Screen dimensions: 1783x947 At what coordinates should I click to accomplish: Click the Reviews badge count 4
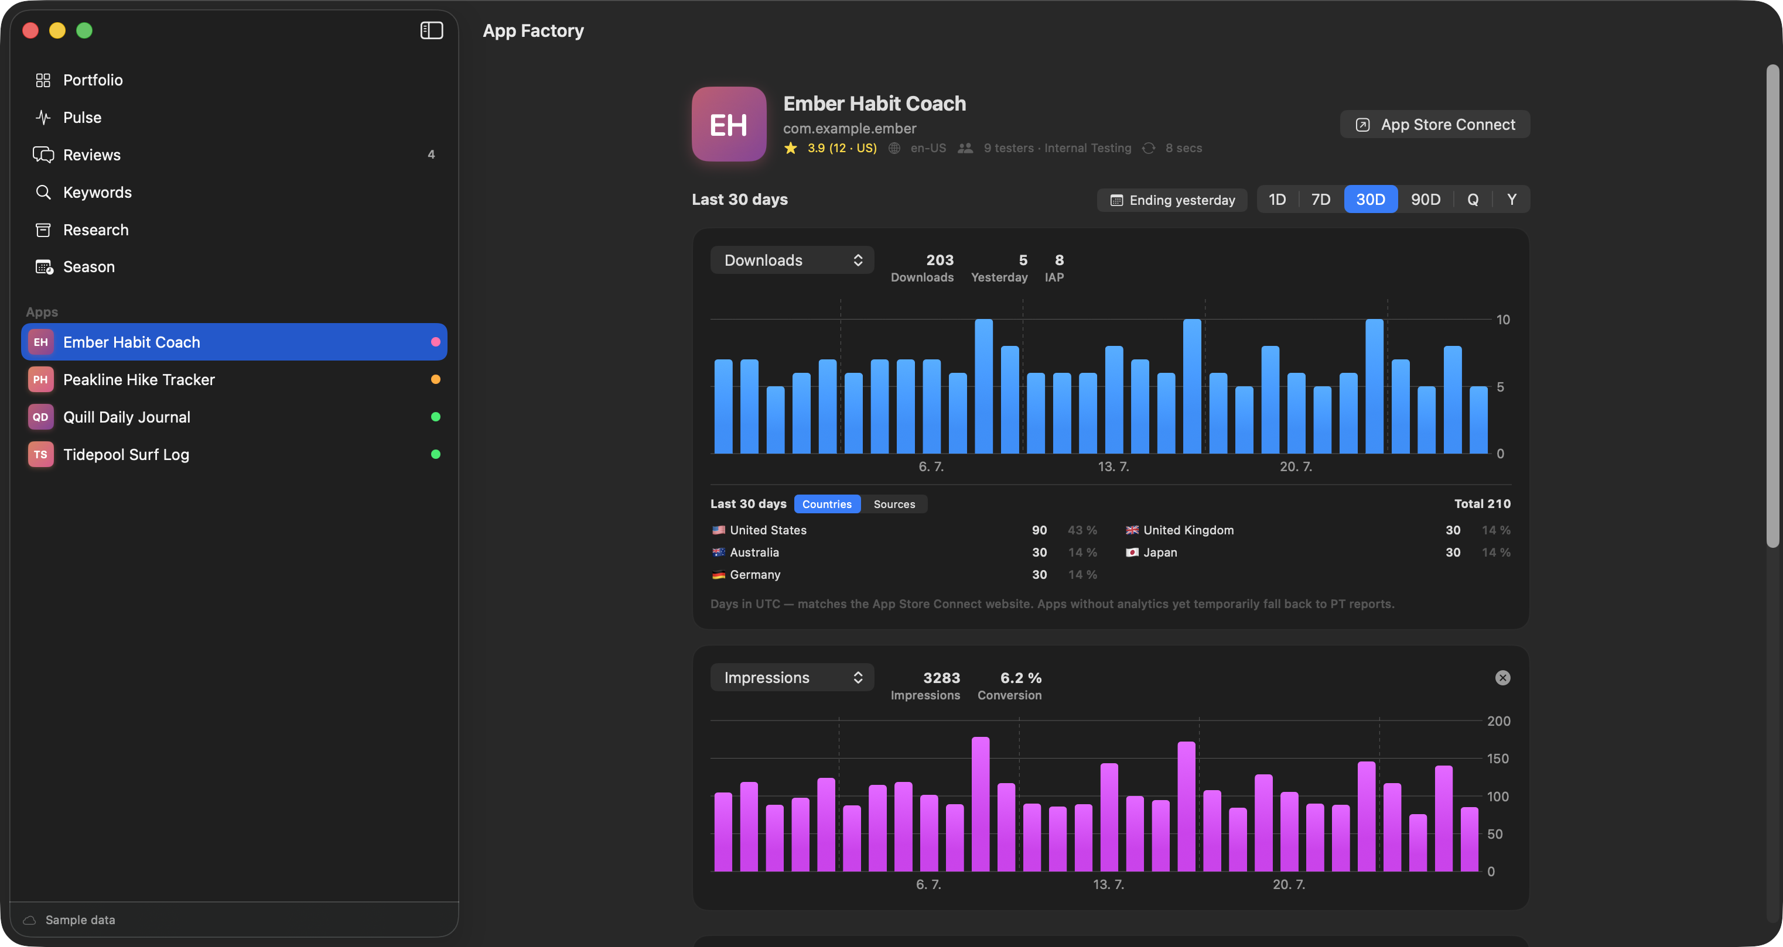431,155
